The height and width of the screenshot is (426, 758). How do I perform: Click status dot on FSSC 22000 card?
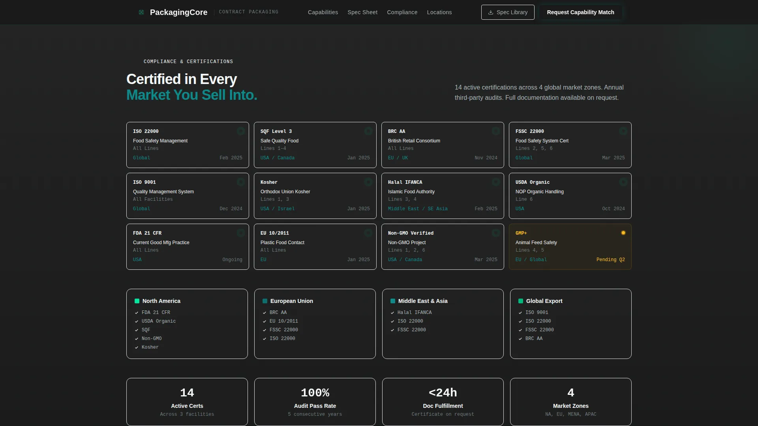623,131
